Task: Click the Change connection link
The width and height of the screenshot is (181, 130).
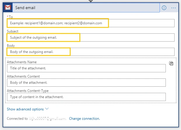Action: (84, 119)
